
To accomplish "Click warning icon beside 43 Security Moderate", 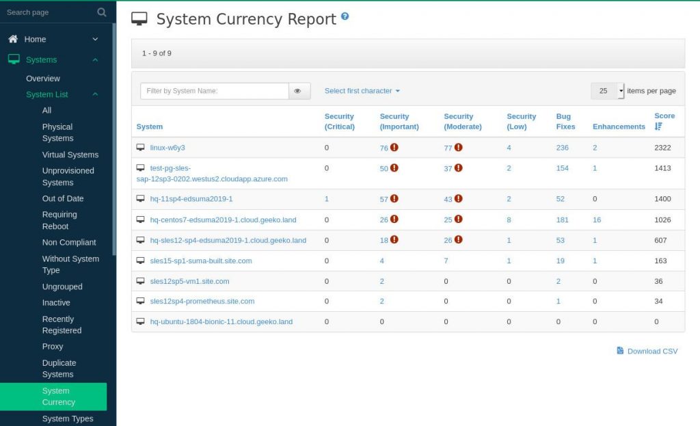I will 459,199.
